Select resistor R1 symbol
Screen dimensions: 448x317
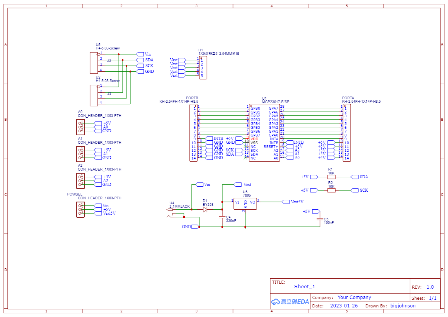[x=331, y=177]
